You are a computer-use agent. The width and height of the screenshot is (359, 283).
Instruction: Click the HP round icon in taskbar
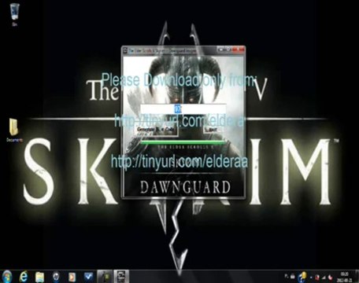tap(56, 277)
